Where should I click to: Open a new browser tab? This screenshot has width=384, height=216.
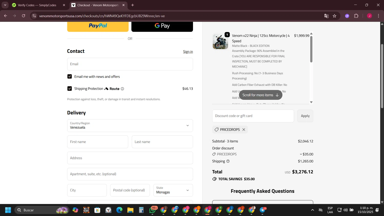133,5
